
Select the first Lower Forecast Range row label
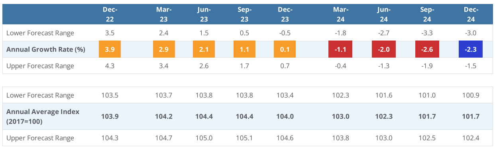pyautogui.click(x=40, y=33)
